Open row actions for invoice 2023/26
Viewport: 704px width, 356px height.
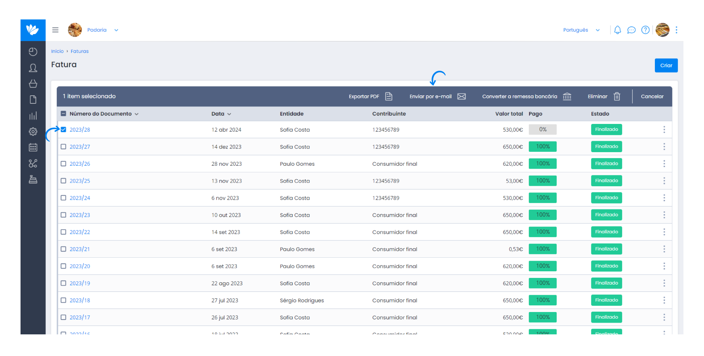coord(664,164)
